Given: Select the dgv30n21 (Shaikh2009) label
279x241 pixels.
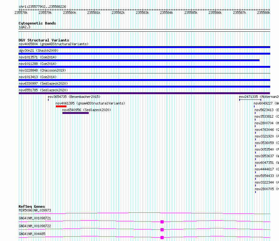Looking at the screenshot, I should (39, 51).
